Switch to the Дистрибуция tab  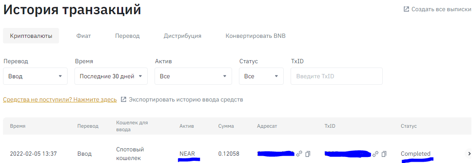[183, 36]
